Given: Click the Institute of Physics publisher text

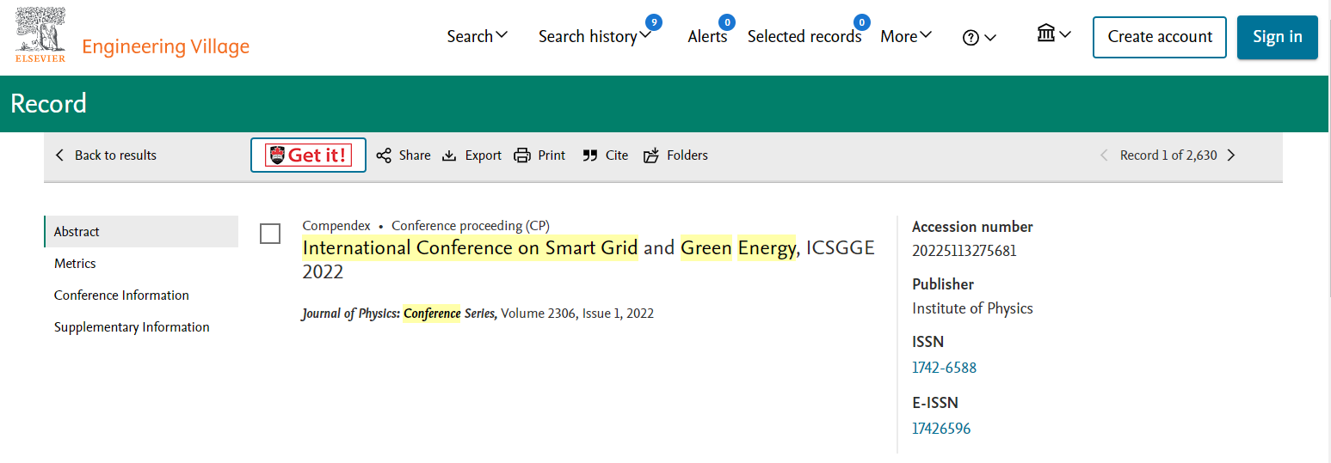Looking at the screenshot, I should coord(972,308).
